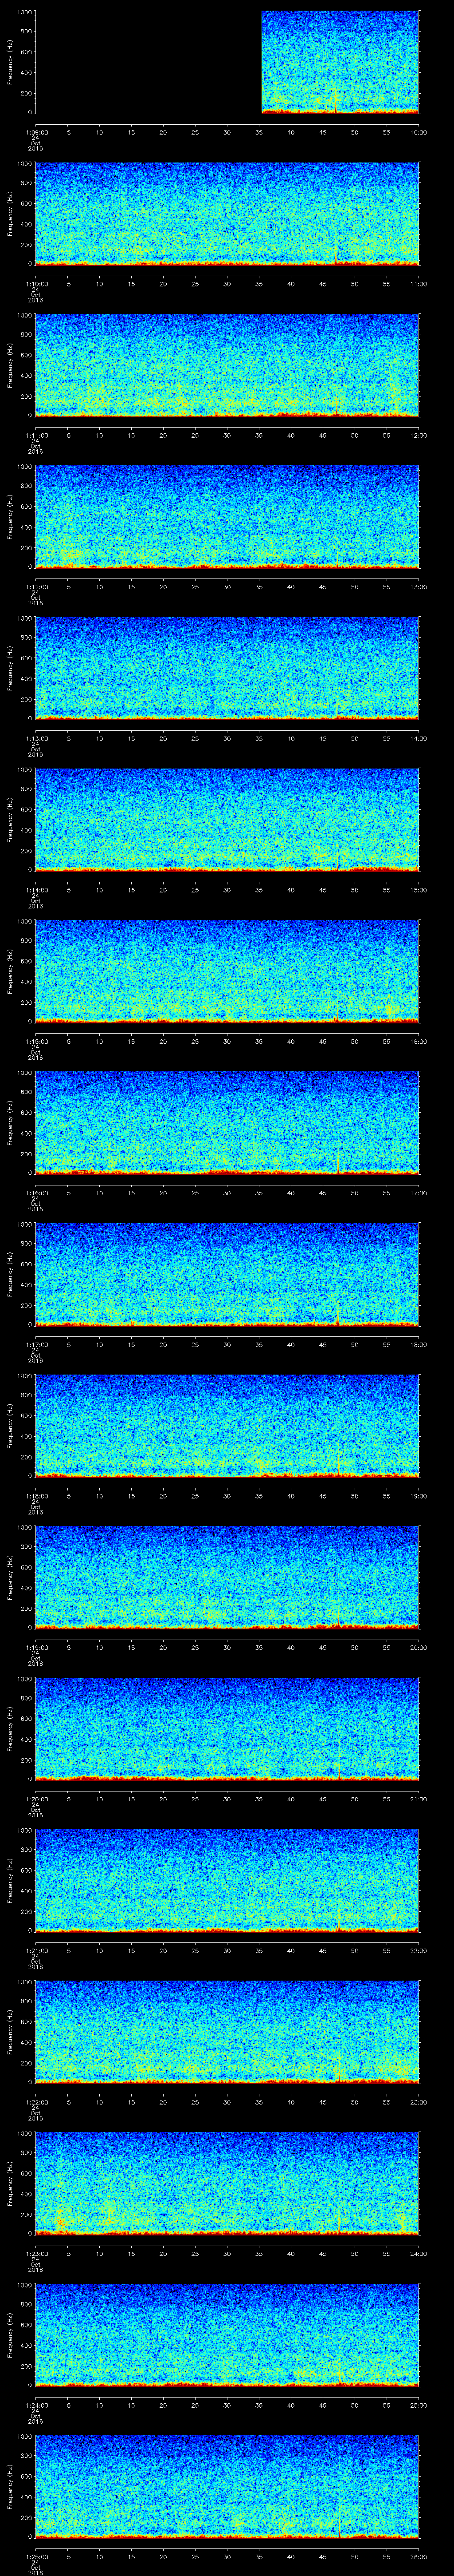
Task: Select the spectrogram panel starting at 1:24:00
Action: click(227, 2334)
